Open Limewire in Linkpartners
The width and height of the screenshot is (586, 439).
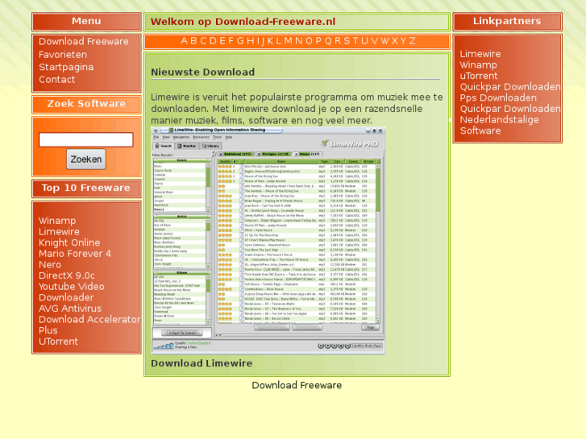480,54
